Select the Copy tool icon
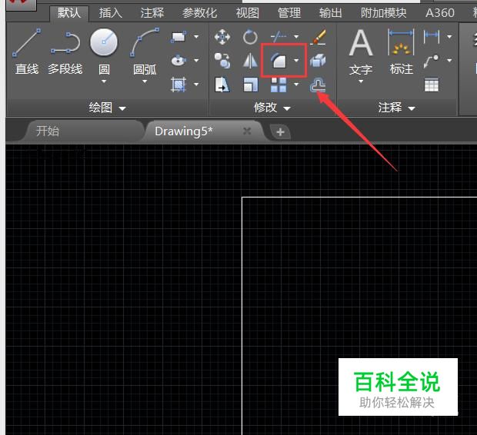This screenshot has height=435, width=477. point(222,61)
